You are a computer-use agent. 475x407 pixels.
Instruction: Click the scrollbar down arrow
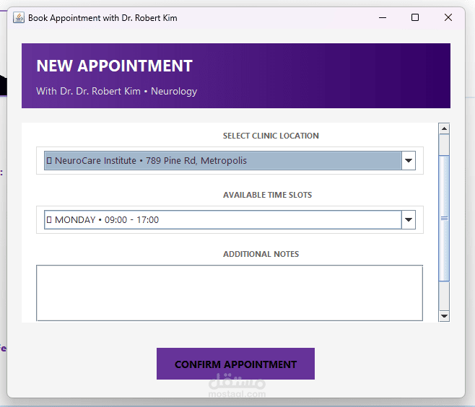click(444, 316)
